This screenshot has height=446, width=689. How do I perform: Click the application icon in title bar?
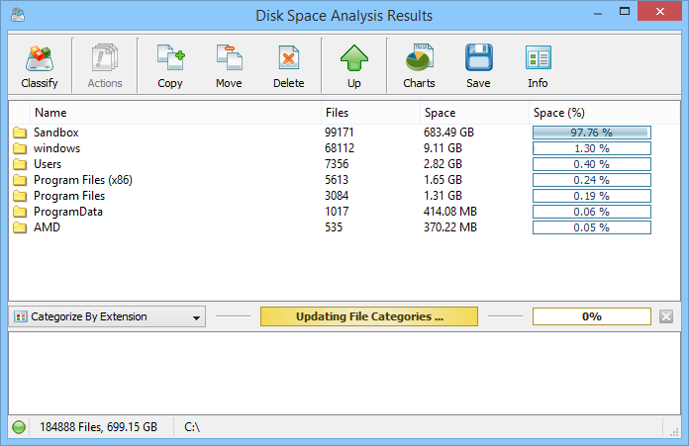coord(18,15)
